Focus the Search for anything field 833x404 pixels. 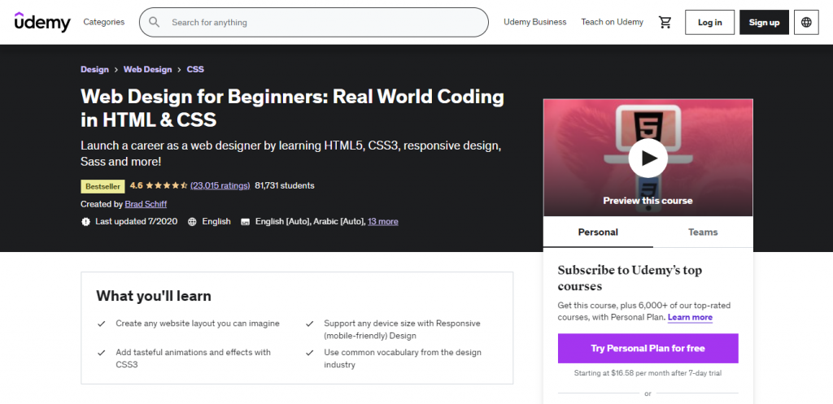[x=321, y=22]
